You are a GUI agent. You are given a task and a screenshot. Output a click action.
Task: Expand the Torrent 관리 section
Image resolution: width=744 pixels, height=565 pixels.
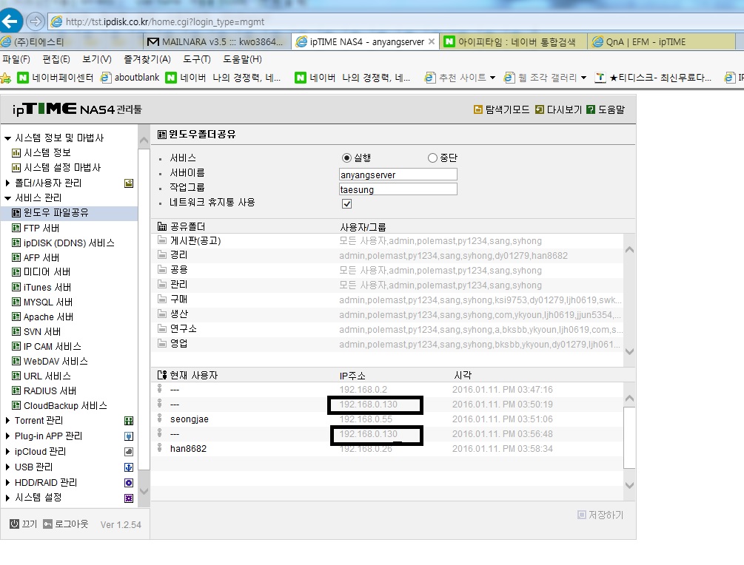tap(7, 421)
